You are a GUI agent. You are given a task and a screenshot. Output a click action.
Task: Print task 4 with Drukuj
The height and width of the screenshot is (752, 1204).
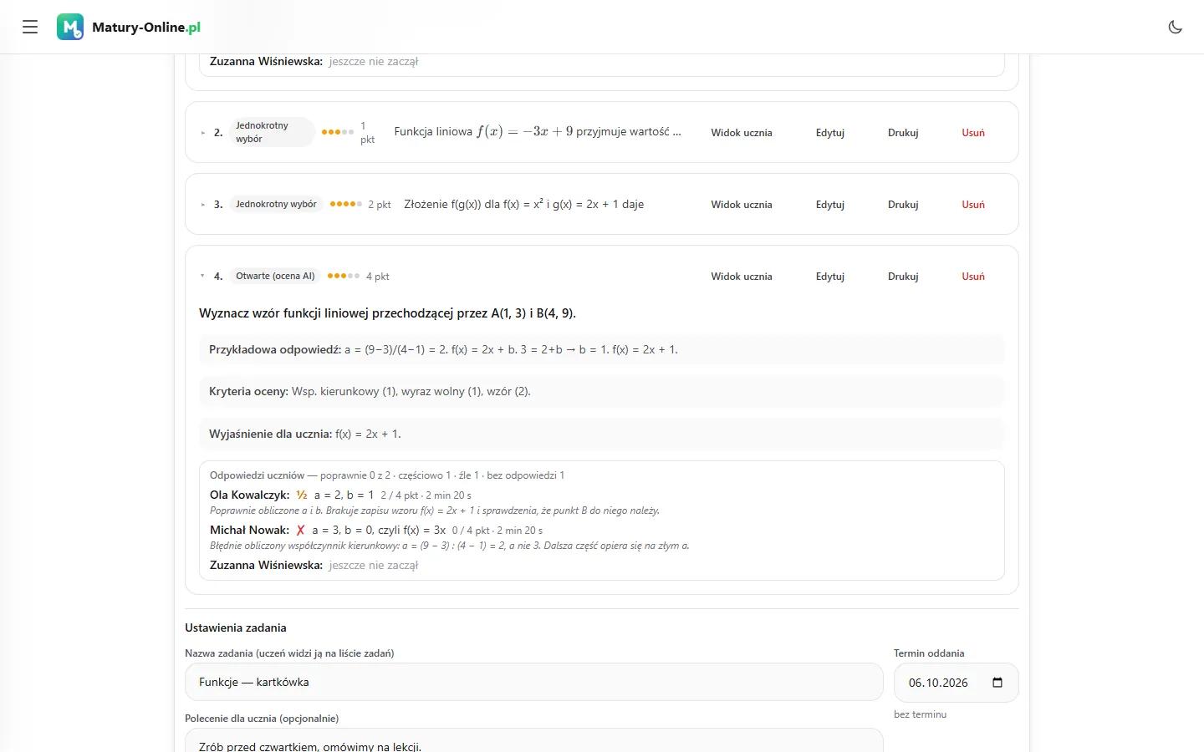pos(903,277)
